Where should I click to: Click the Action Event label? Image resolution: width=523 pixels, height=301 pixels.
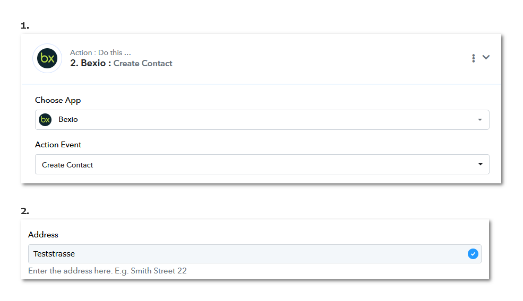(58, 145)
